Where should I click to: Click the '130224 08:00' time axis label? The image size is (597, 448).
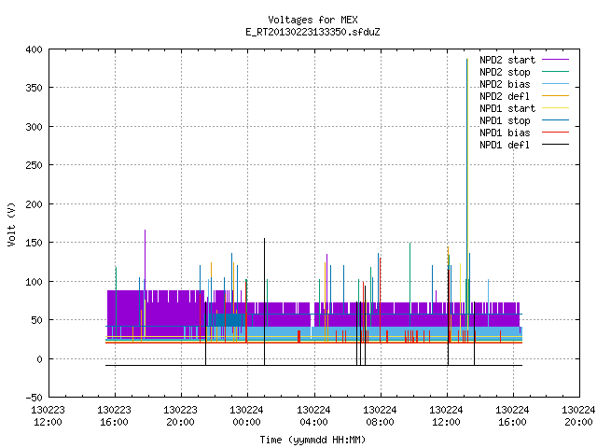380,416
